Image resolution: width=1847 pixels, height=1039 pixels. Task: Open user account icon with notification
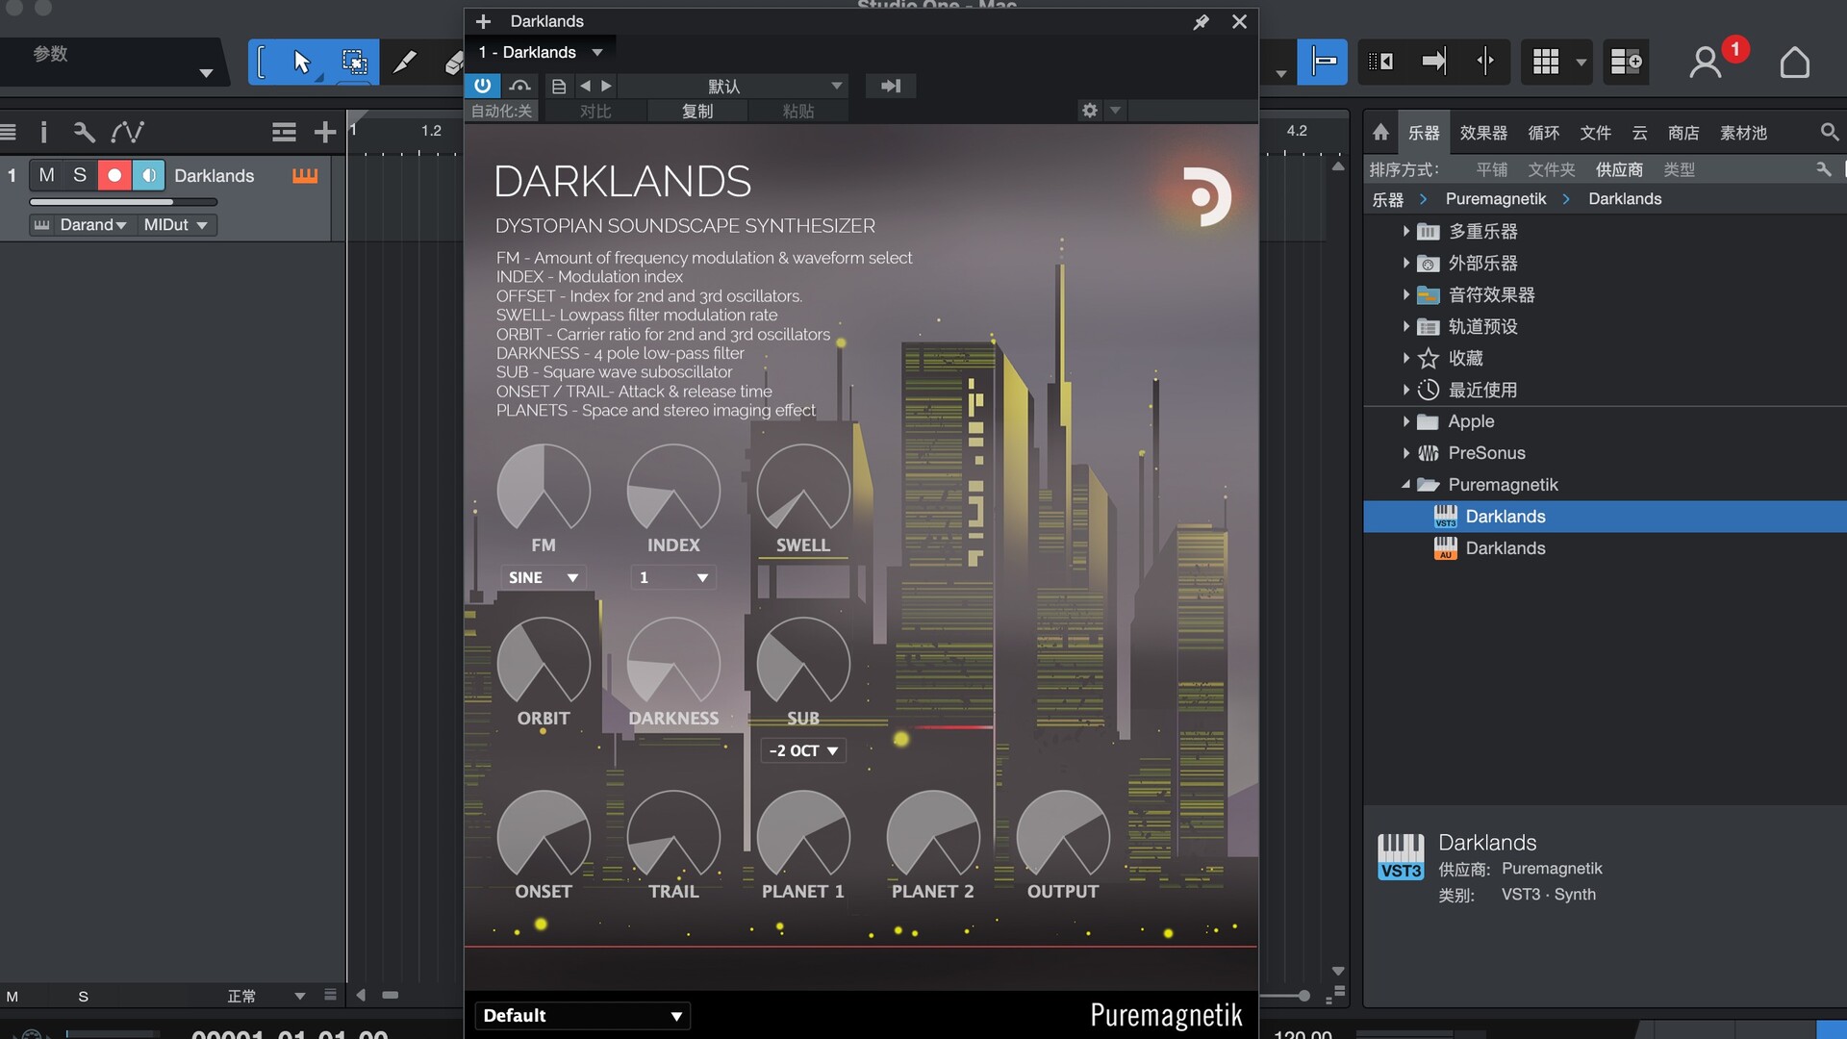pyautogui.click(x=1706, y=63)
